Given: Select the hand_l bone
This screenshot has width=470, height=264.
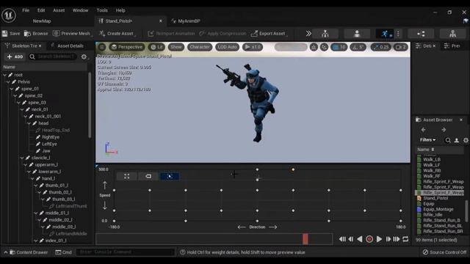Looking at the screenshot, I should tap(48, 178).
